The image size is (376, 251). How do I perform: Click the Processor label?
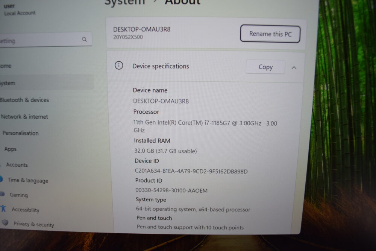pos(146,112)
